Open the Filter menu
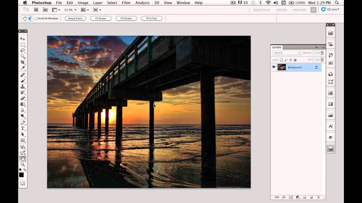362x203 pixels. (126, 3)
